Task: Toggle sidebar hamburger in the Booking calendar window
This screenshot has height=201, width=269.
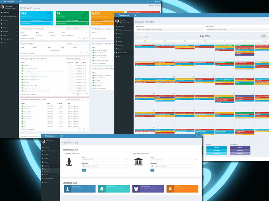Action: (136, 15)
